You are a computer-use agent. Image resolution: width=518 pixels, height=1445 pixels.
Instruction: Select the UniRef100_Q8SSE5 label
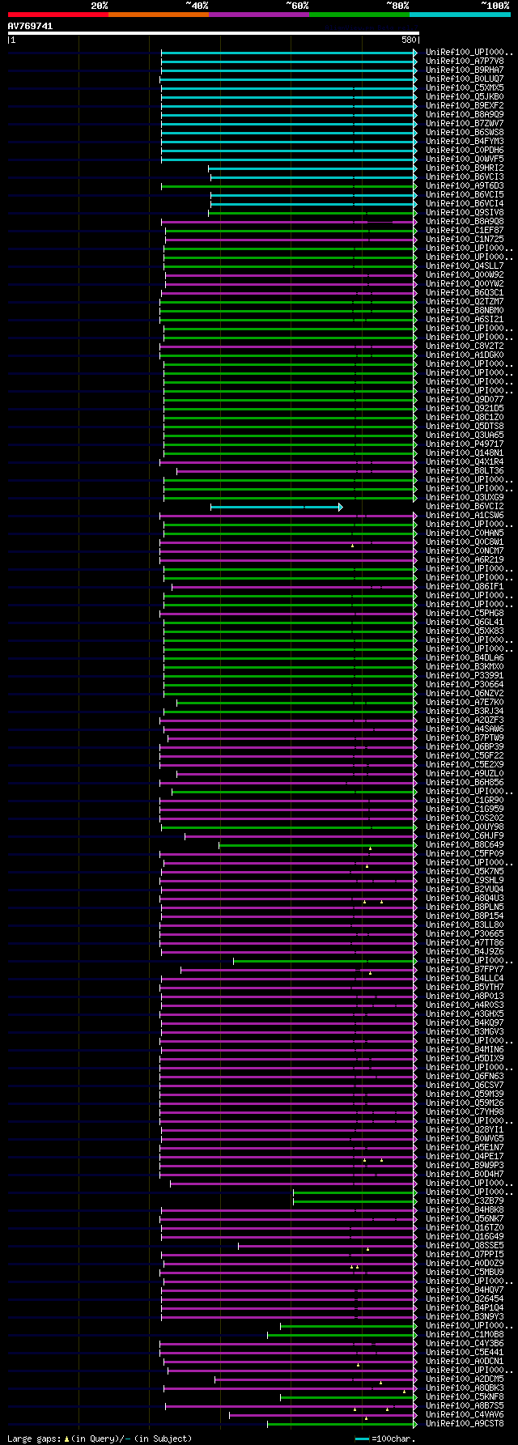465,1245
